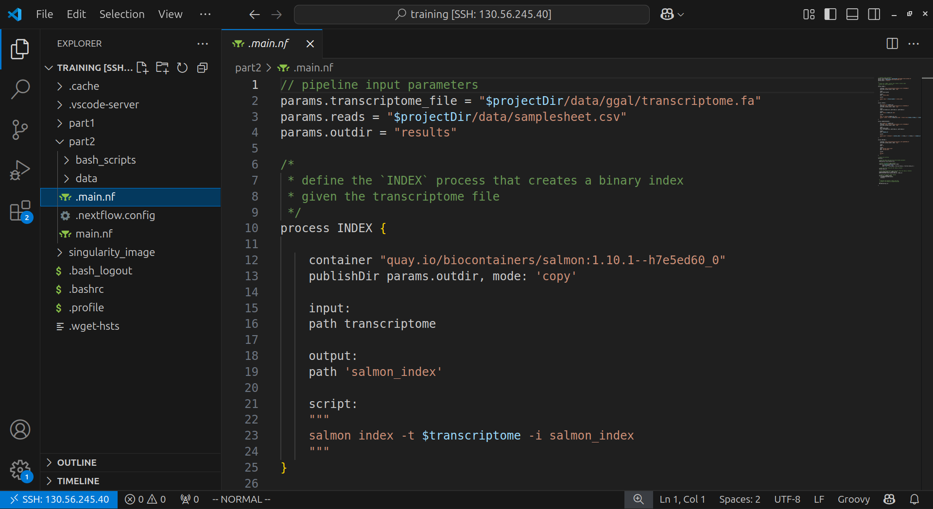Change the Groovy language mode

pyautogui.click(x=853, y=499)
